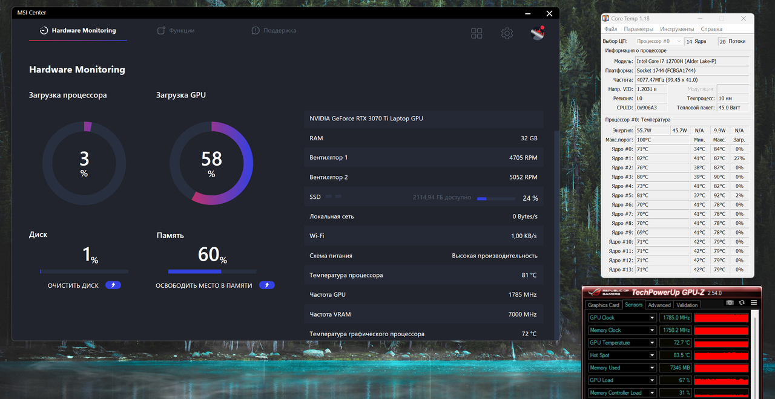Click the GPU Clock red history graph
775x399 pixels.
721,317
